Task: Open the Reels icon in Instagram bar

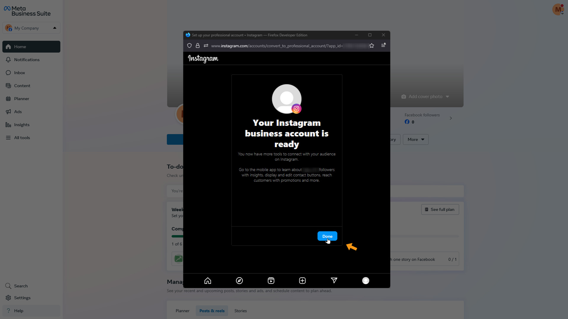Action: (271, 281)
